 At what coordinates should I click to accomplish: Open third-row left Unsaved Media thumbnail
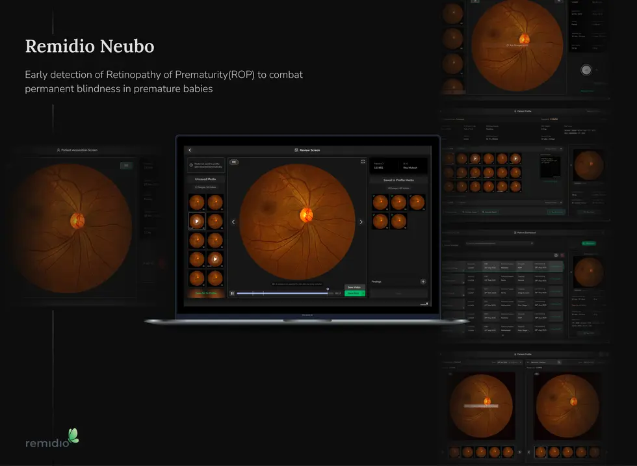(x=196, y=240)
